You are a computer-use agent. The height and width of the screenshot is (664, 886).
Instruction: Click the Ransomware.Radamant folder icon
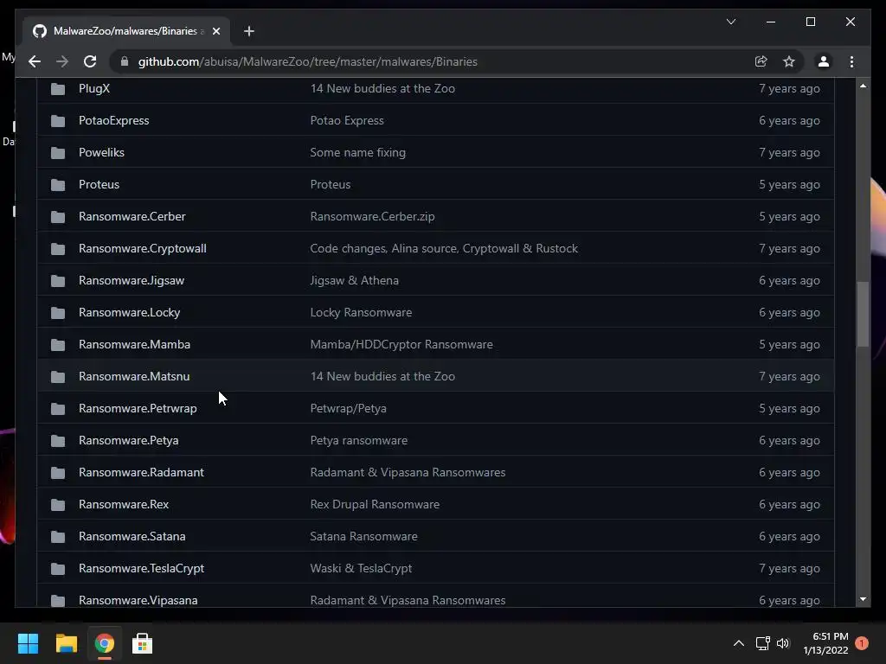coord(58,473)
